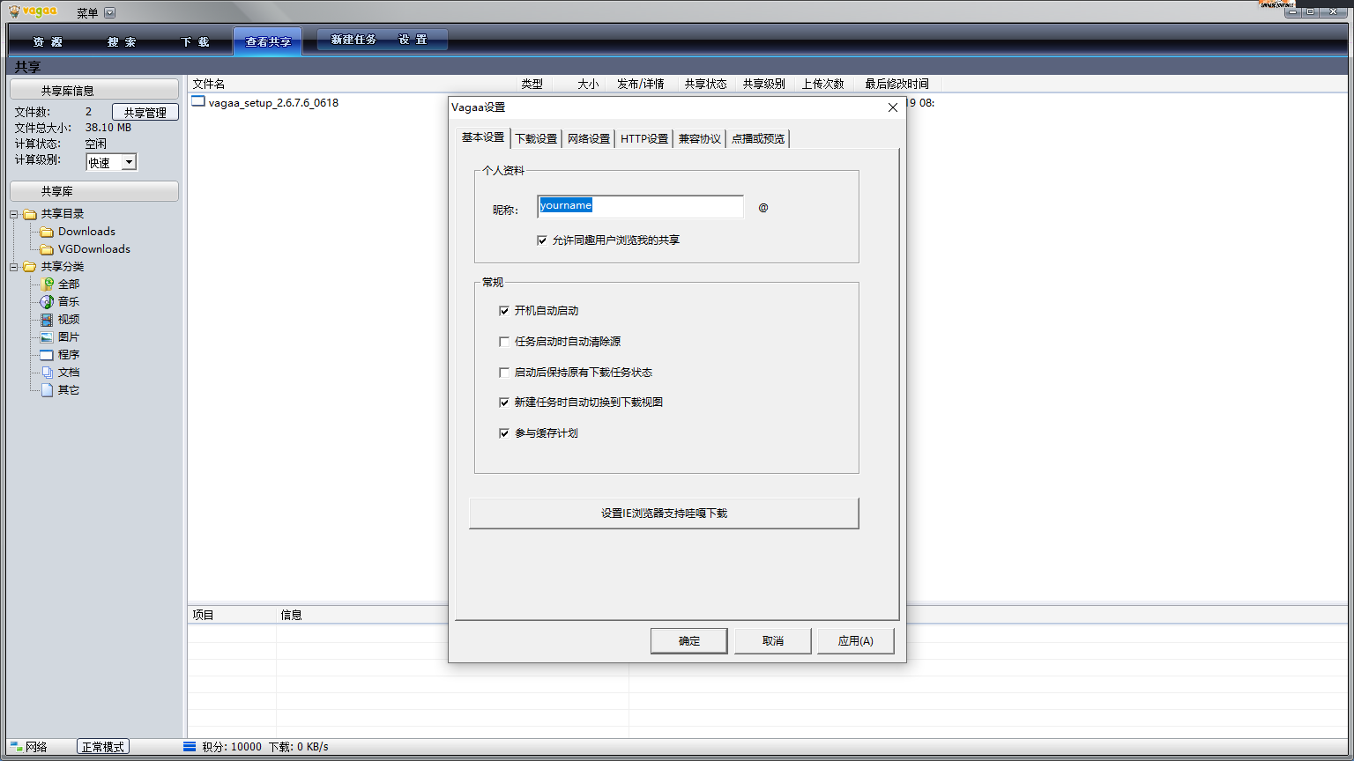Select the 图片 category icon
The image size is (1354, 761).
tap(47, 337)
